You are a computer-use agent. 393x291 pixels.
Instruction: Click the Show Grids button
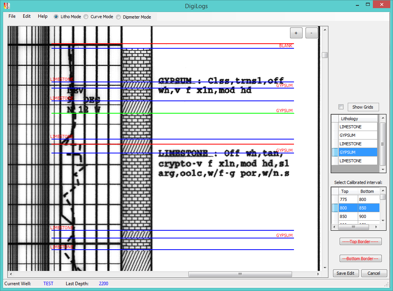point(363,107)
